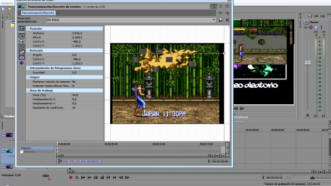Click scroll-left arrow of keyframe timeline scrollbar
This screenshot has height=186, width=331.
point(59,156)
